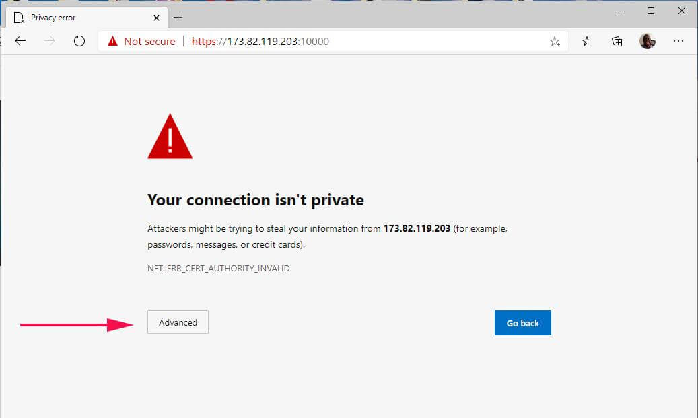The height and width of the screenshot is (418, 698).
Task: Open the Settings and more ellipsis menu
Action: click(x=678, y=41)
